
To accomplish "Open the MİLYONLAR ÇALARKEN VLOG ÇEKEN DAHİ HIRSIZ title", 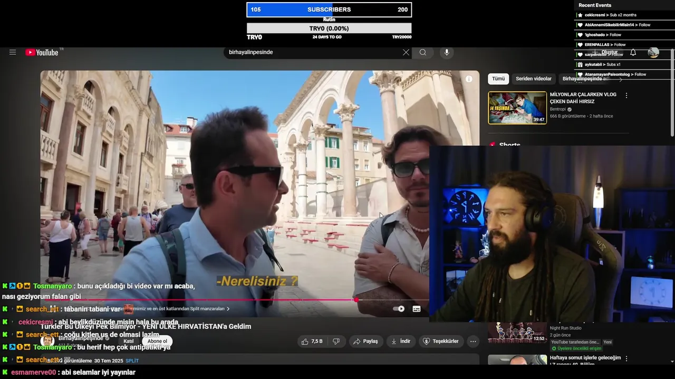I will click(583, 98).
